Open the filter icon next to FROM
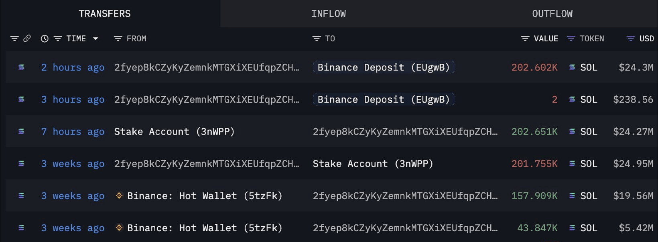Image resolution: width=658 pixels, height=242 pixels. [x=118, y=39]
